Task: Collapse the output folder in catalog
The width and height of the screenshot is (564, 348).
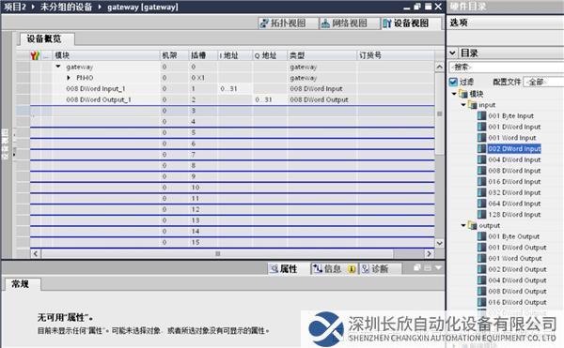Action: [x=463, y=225]
